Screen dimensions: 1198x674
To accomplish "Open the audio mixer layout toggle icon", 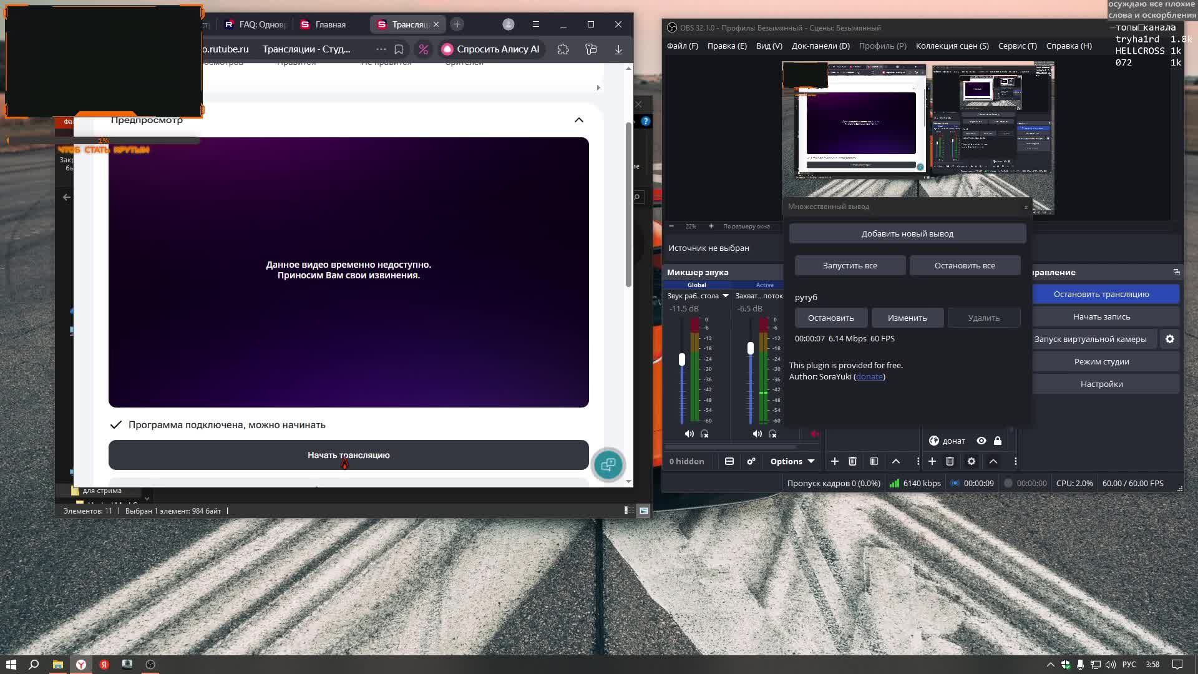I will coord(729,461).
